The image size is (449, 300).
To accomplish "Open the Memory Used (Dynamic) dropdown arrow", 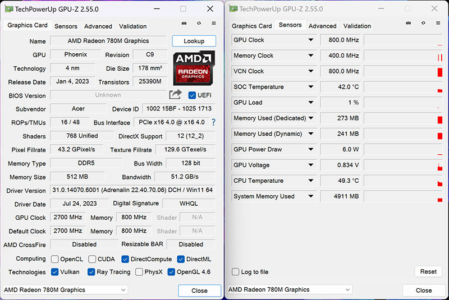I will [x=311, y=133].
